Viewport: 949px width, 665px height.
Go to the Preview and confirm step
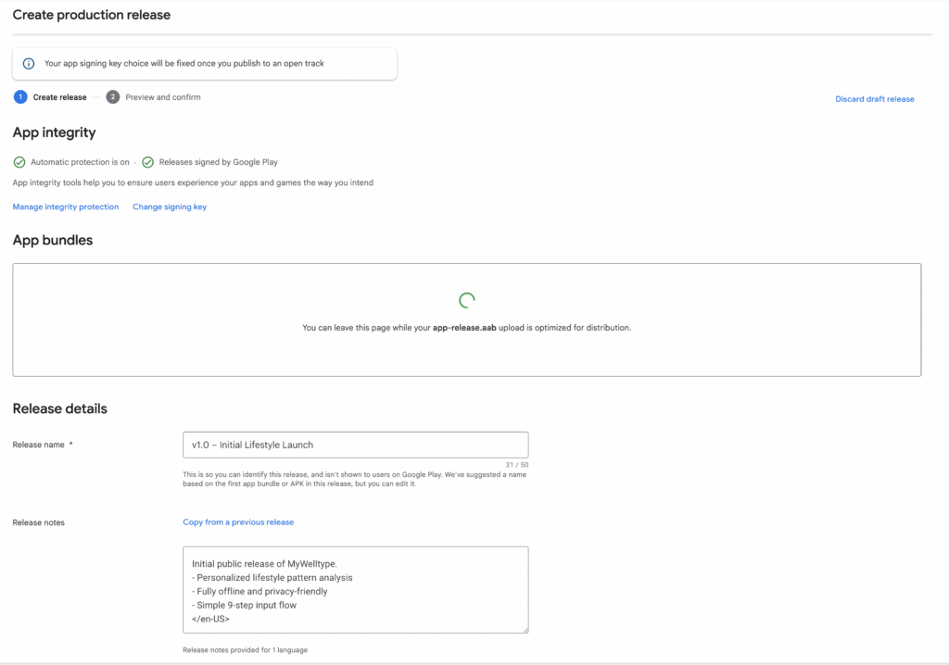pos(163,97)
